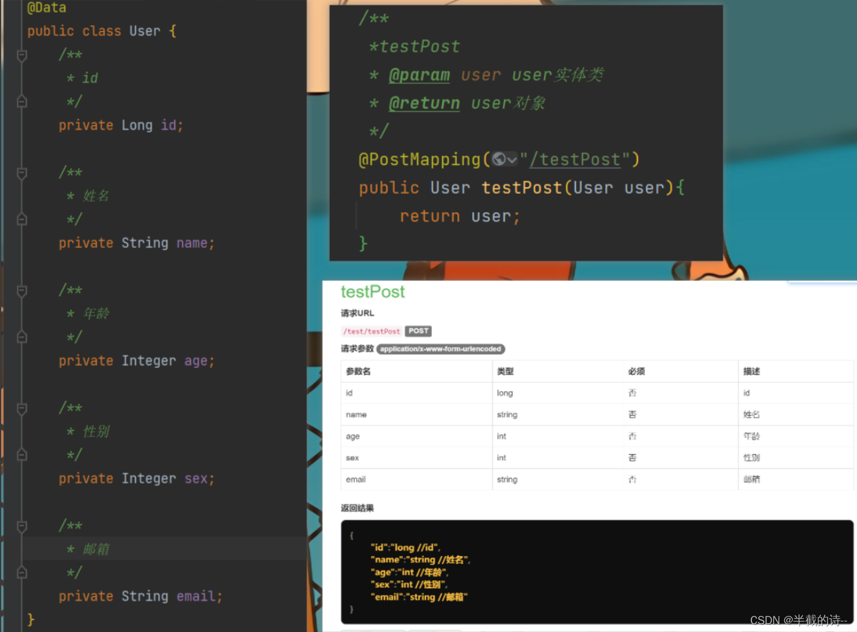Click the globe icon in the @PostMapping annotation
Screen dimensions: 857x632
click(499, 159)
